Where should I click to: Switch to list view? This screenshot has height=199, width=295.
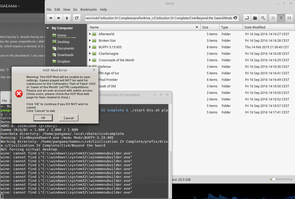coord(281,18)
